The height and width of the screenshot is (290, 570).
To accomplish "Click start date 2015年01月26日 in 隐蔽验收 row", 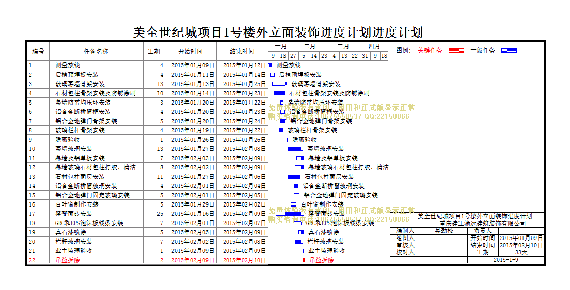I will [x=193, y=140].
